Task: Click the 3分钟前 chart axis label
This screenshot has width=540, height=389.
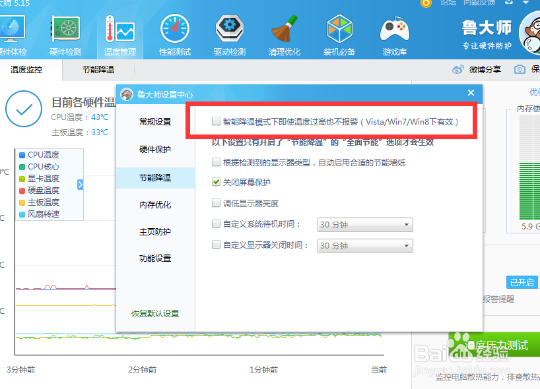Action: coord(21,370)
